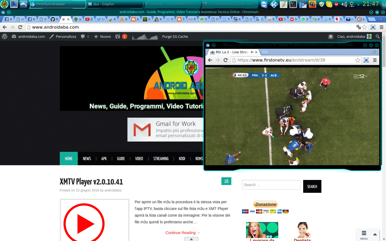Open the Yoast SEO admin bar icon
The image size is (386, 241).
coord(117,36)
